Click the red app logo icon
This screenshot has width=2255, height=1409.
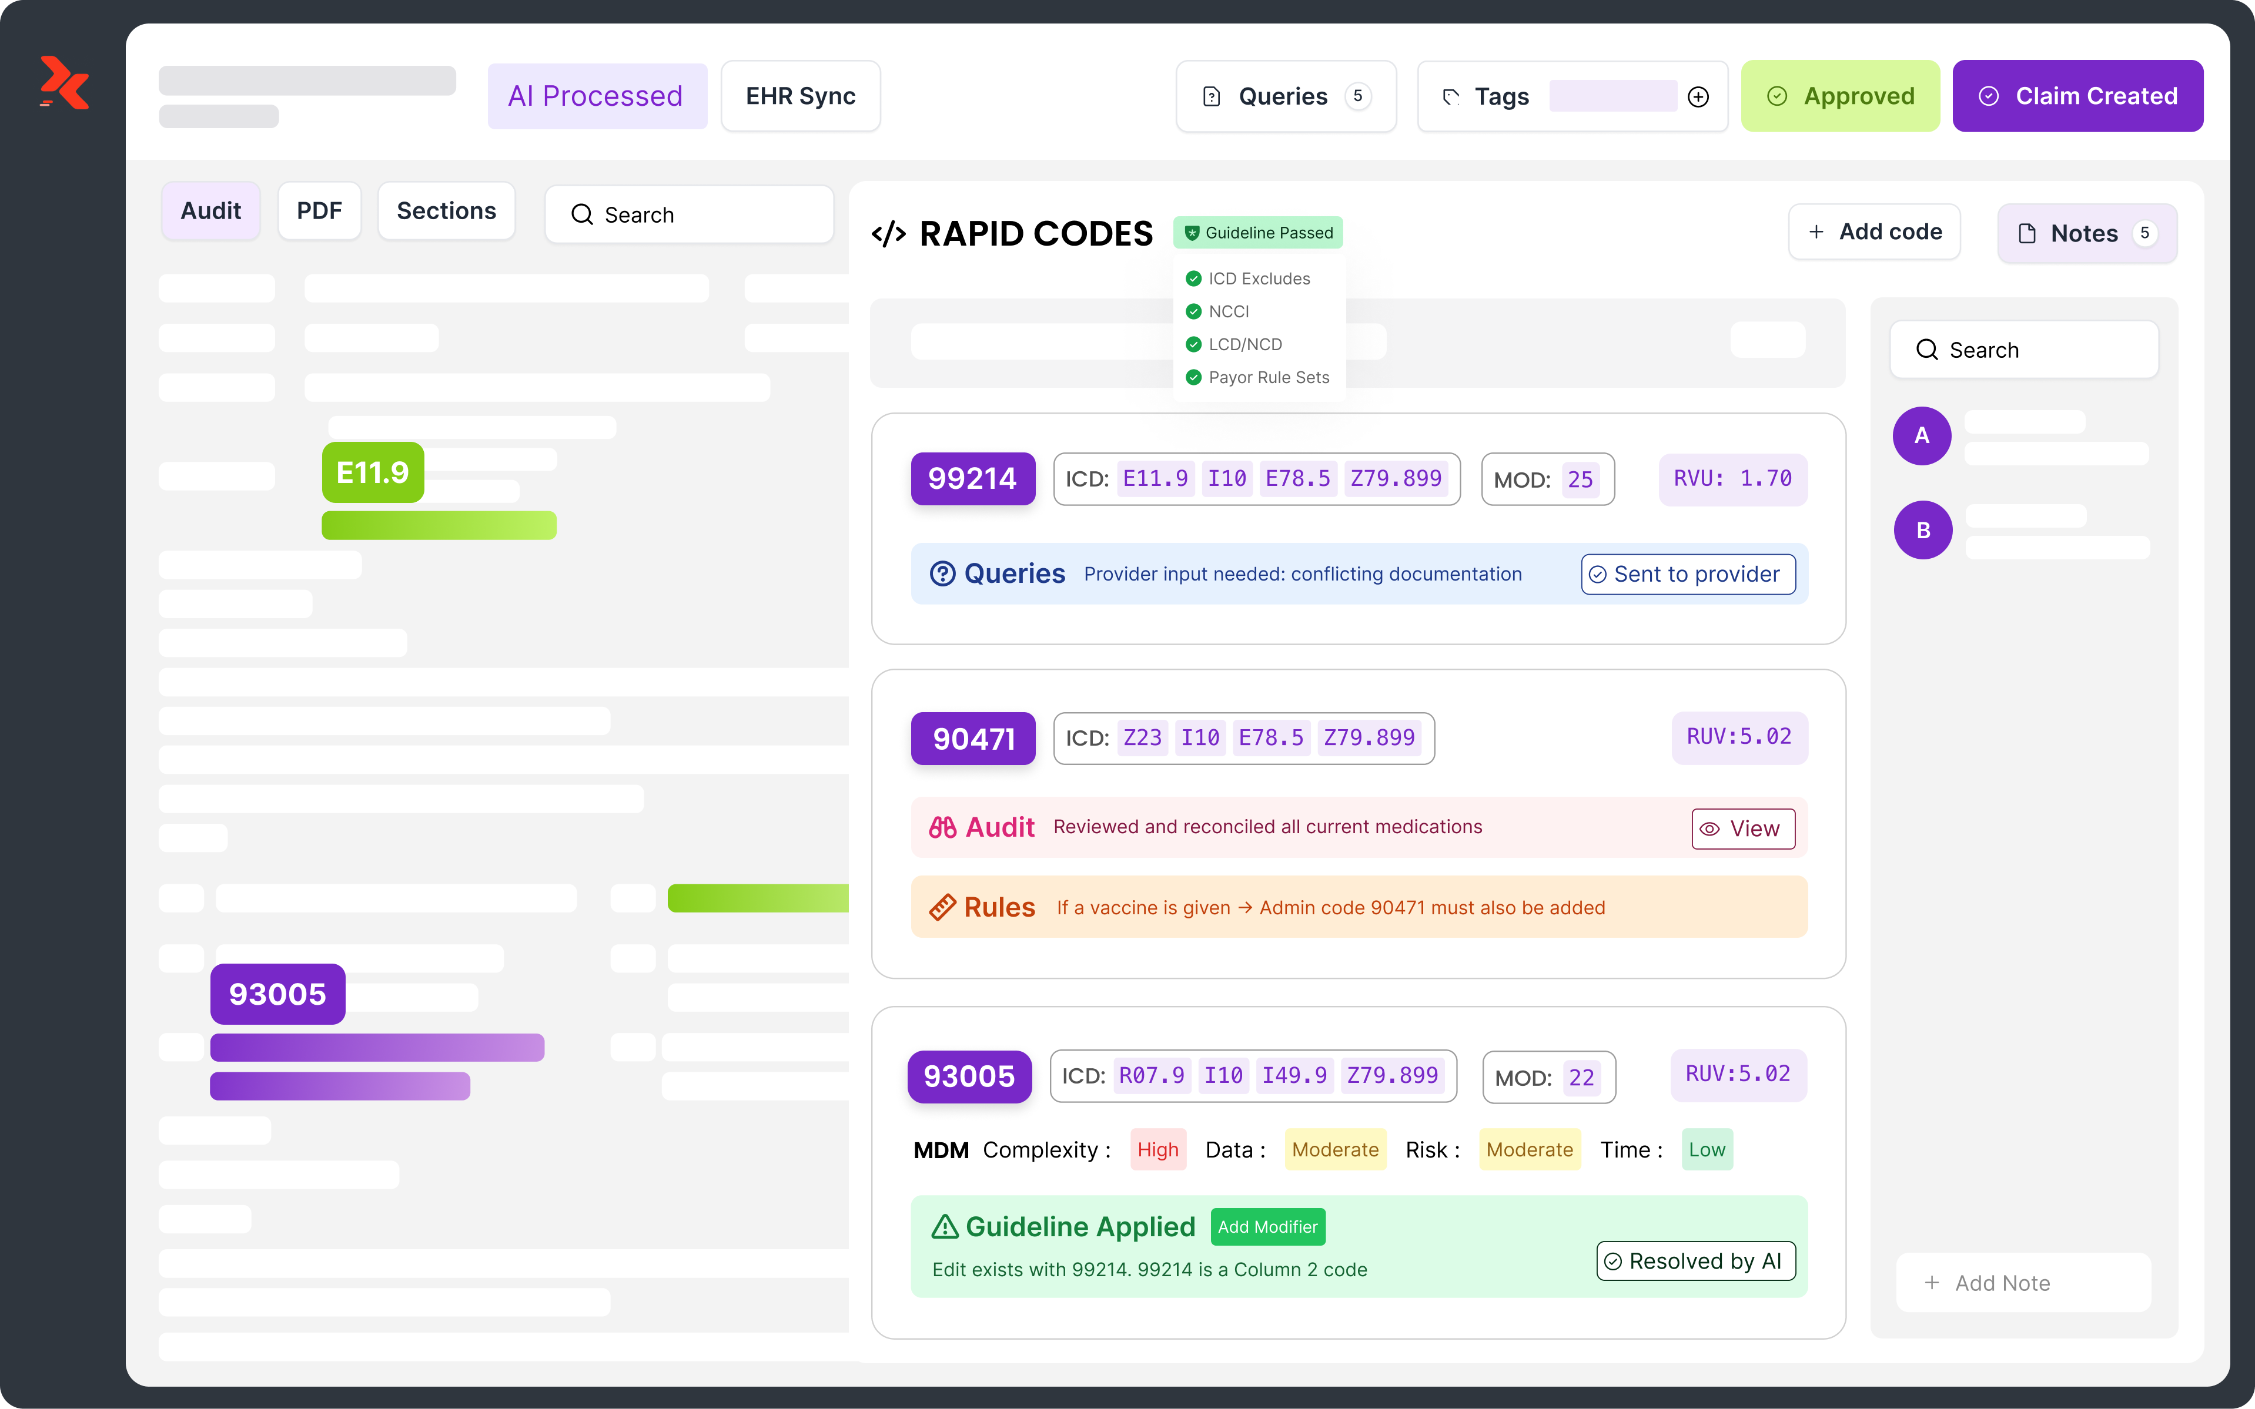click(64, 83)
